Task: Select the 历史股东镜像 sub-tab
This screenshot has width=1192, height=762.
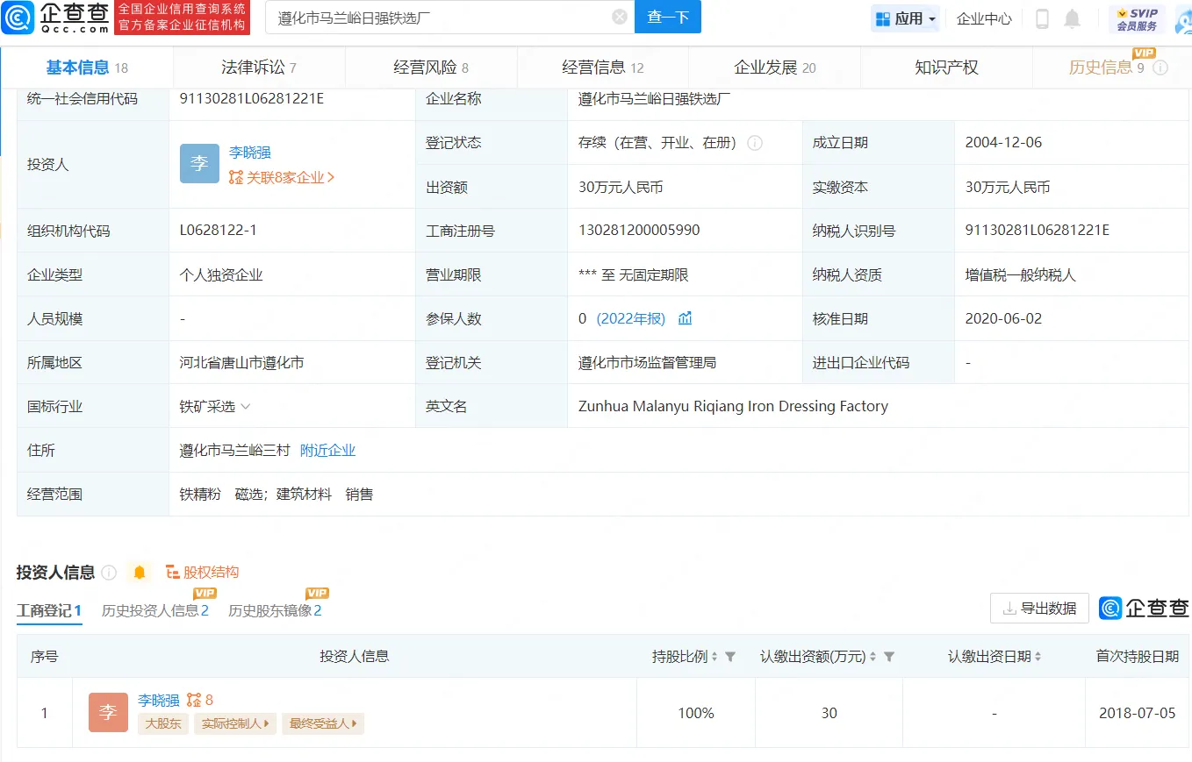Action: pyautogui.click(x=275, y=610)
